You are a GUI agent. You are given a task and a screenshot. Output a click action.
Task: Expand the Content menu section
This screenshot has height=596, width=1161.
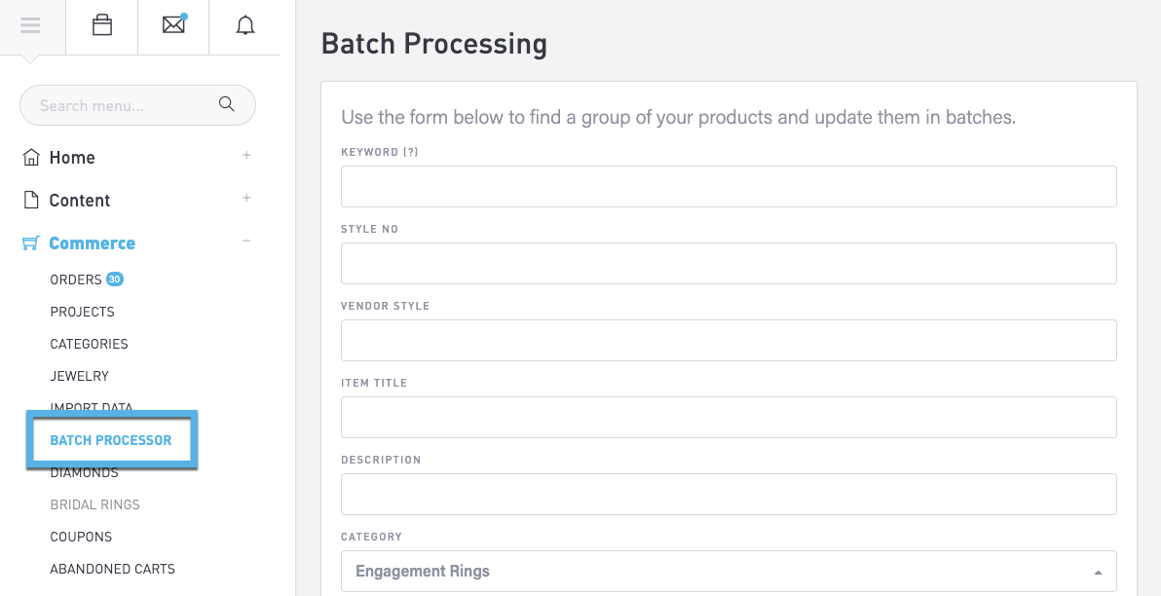pos(246,198)
